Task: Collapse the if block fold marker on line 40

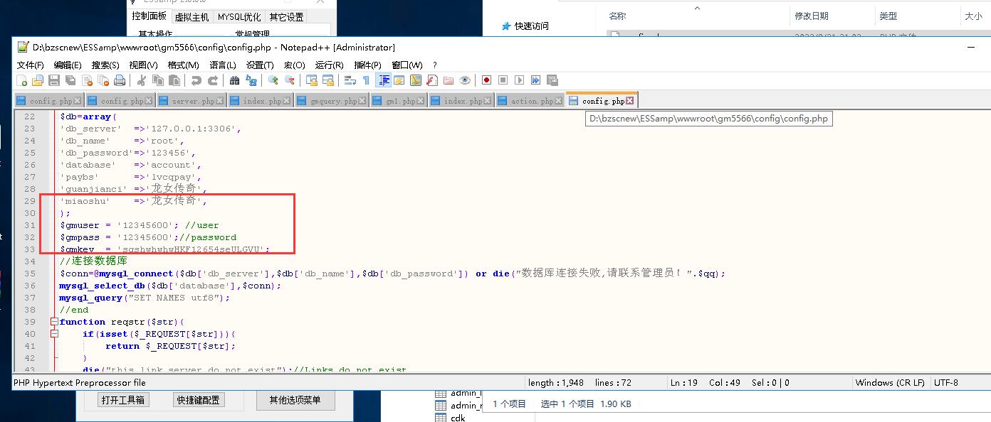Action: coord(54,334)
